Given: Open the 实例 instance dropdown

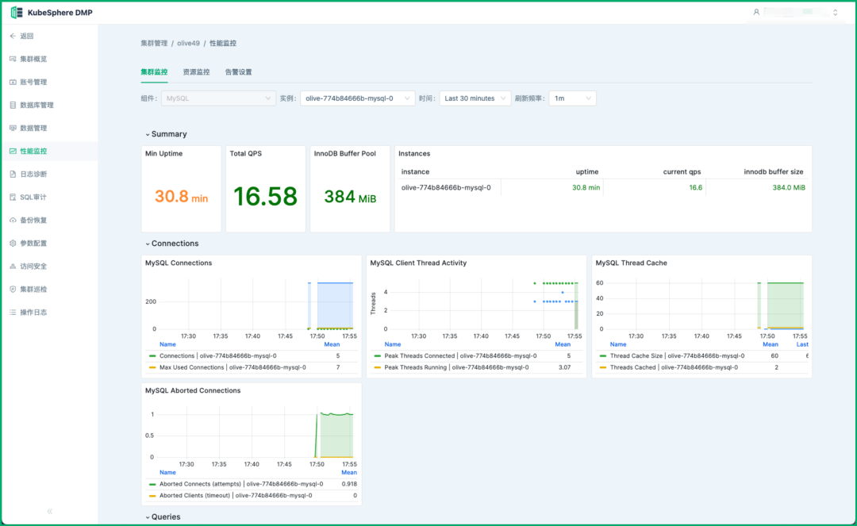Looking at the screenshot, I should 357,98.
